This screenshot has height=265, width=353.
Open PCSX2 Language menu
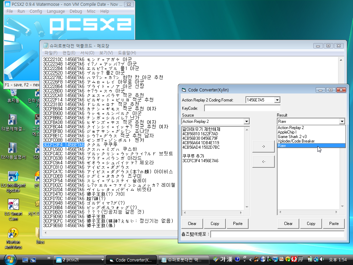click(56, 11)
